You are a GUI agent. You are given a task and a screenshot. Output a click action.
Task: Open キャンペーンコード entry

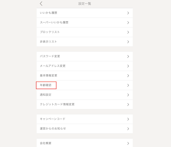(x=53, y=119)
